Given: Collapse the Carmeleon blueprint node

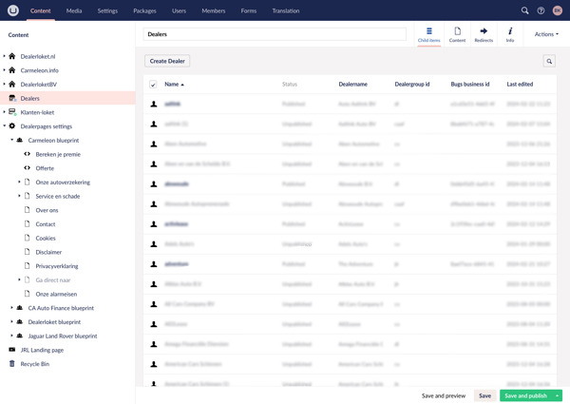Looking at the screenshot, I should click(11, 140).
